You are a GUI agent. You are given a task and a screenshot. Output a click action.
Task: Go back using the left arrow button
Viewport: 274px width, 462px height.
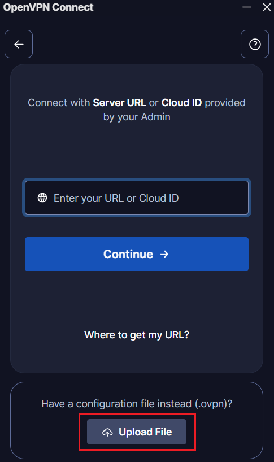tap(19, 44)
